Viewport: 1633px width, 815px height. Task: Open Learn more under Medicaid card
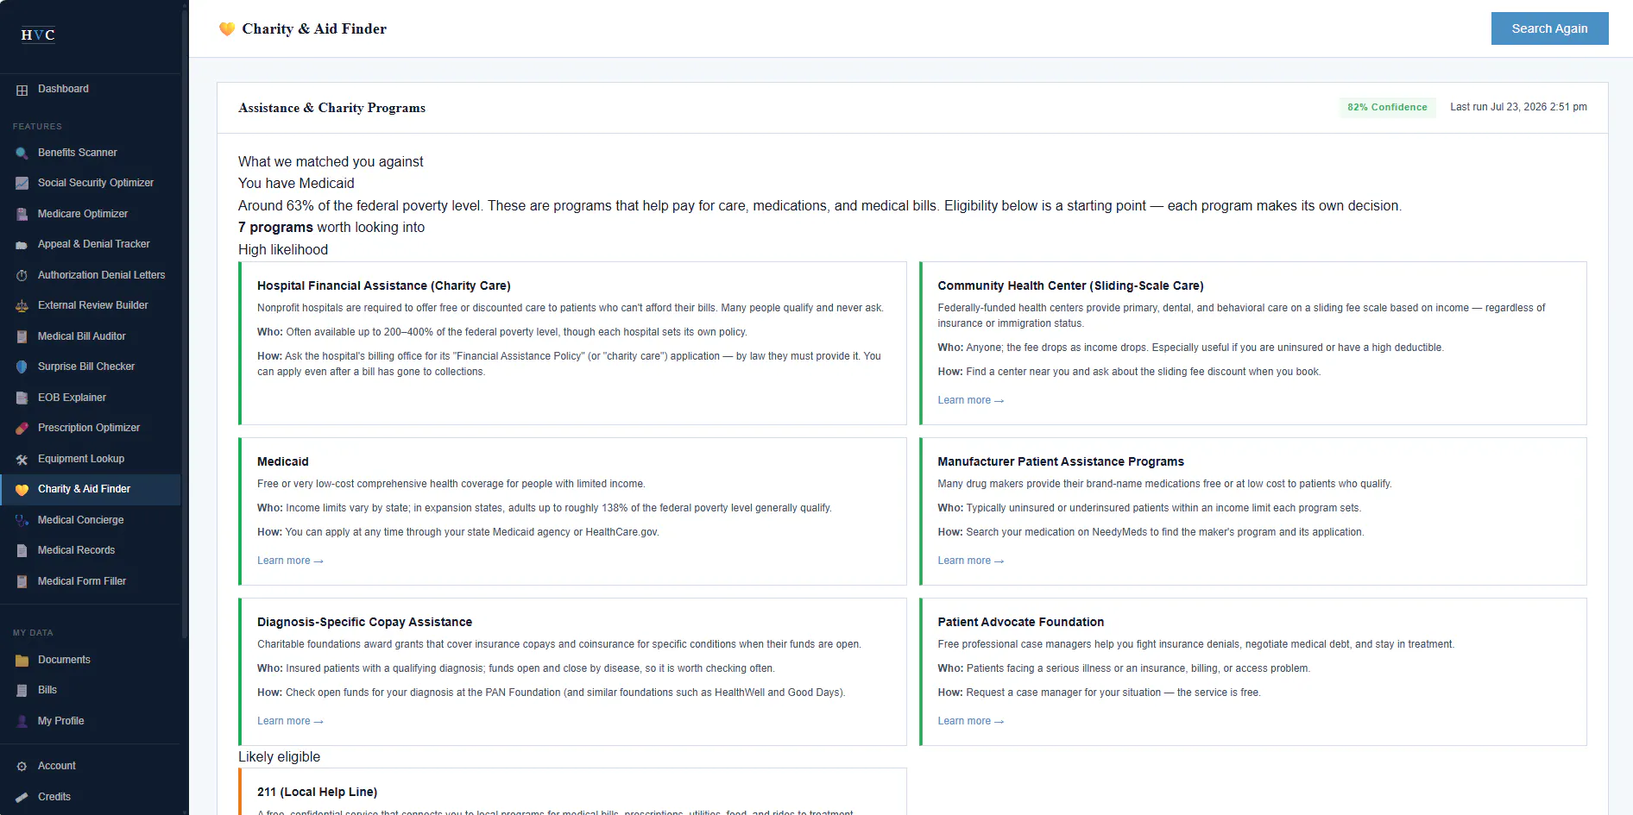click(290, 561)
